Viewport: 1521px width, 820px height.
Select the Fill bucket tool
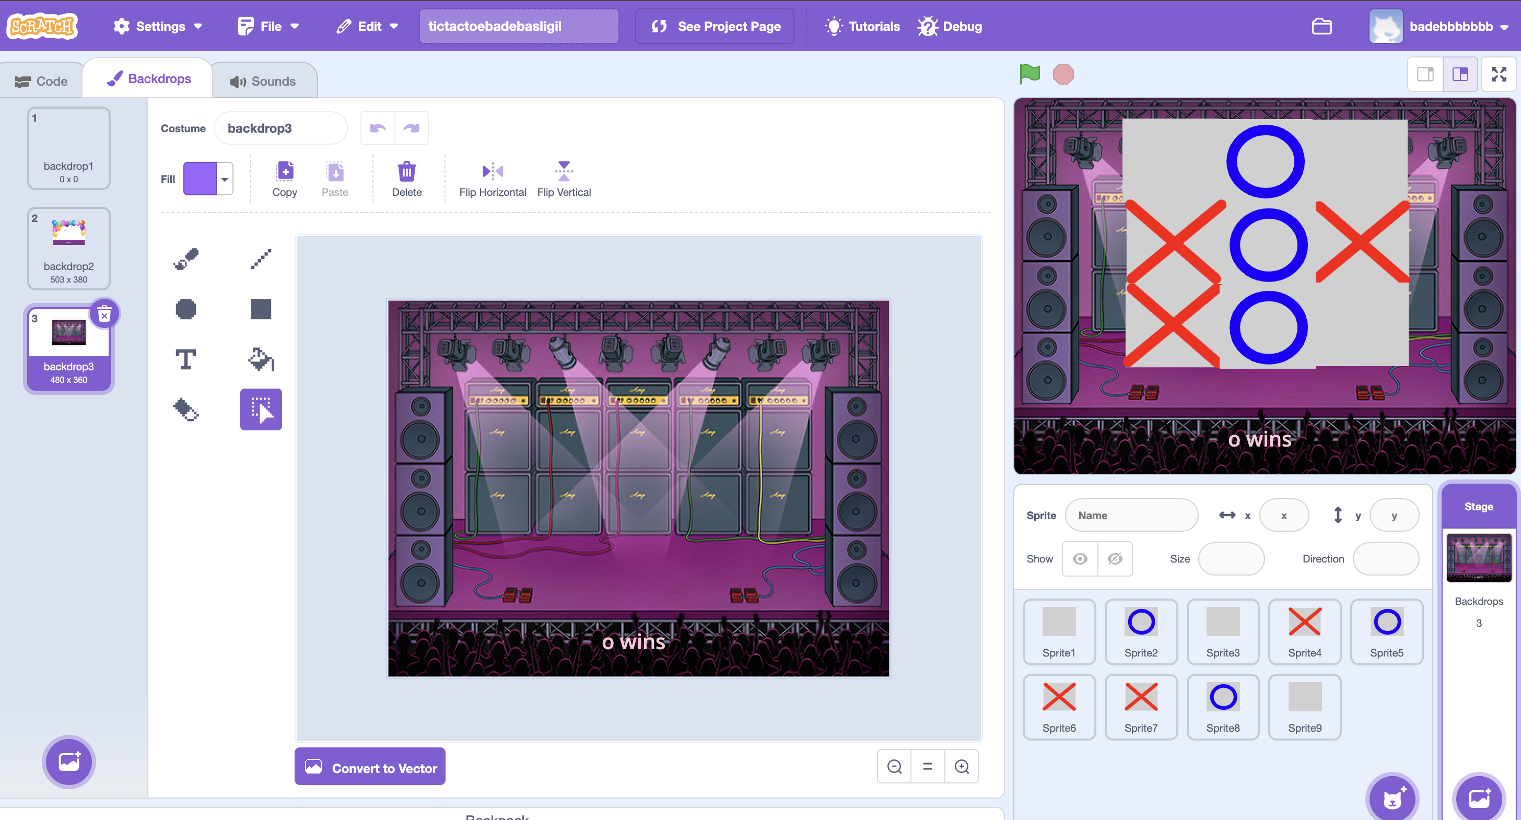coord(261,359)
